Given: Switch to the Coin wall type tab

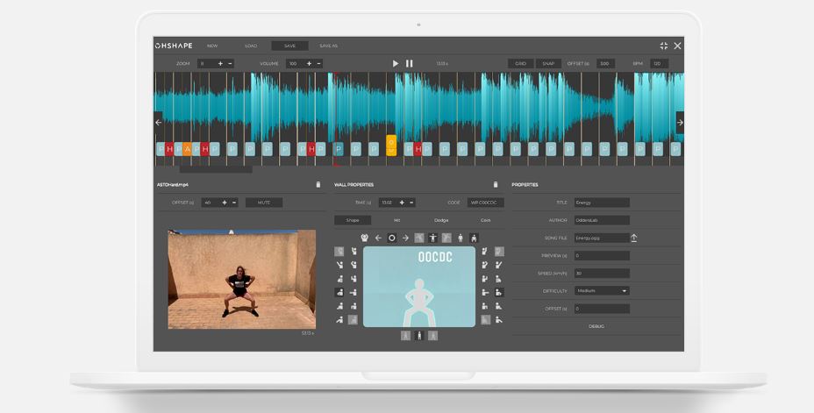Looking at the screenshot, I should [x=485, y=220].
